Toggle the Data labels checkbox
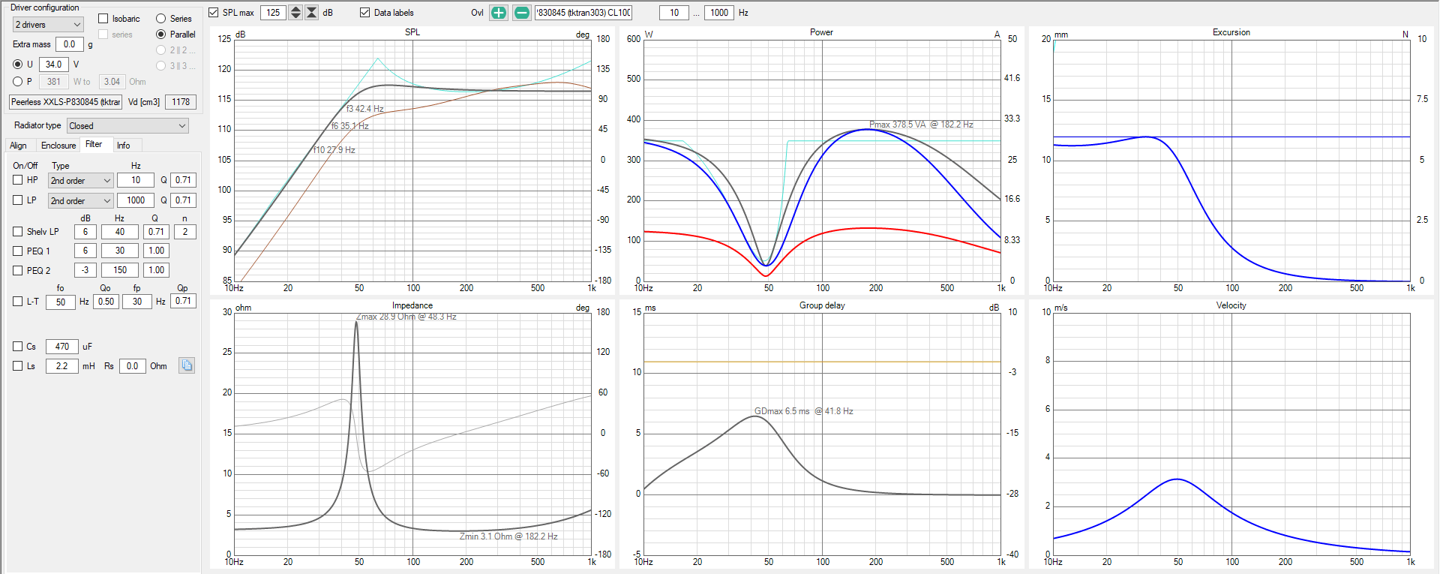Image resolution: width=1440 pixels, height=574 pixels. (x=365, y=13)
